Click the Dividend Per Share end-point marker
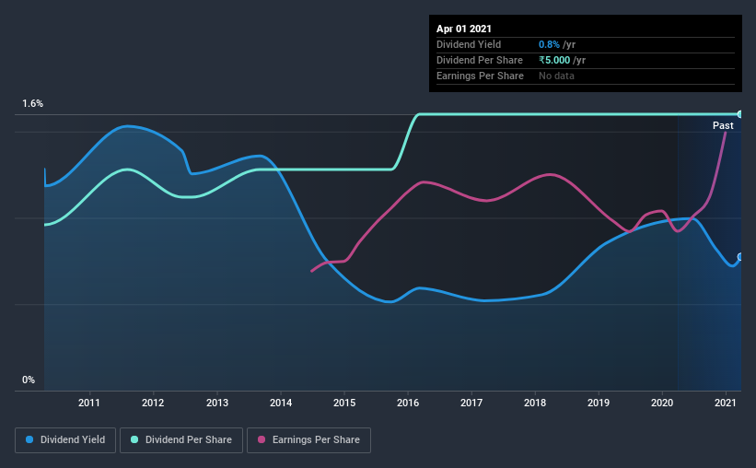 click(x=740, y=114)
